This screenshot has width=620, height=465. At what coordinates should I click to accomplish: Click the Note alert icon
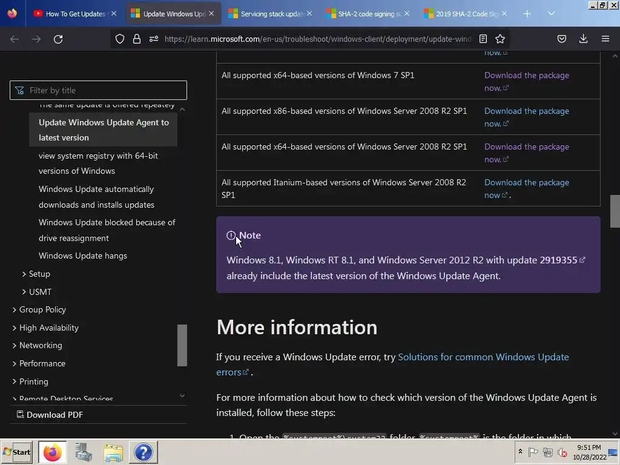(x=231, y=236)
